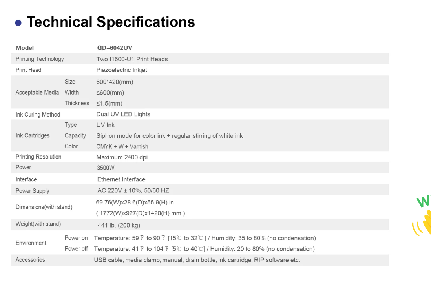Click the Ink Cartridges label
Viewport: 431px width, 281px height.
tap(33, 135)
